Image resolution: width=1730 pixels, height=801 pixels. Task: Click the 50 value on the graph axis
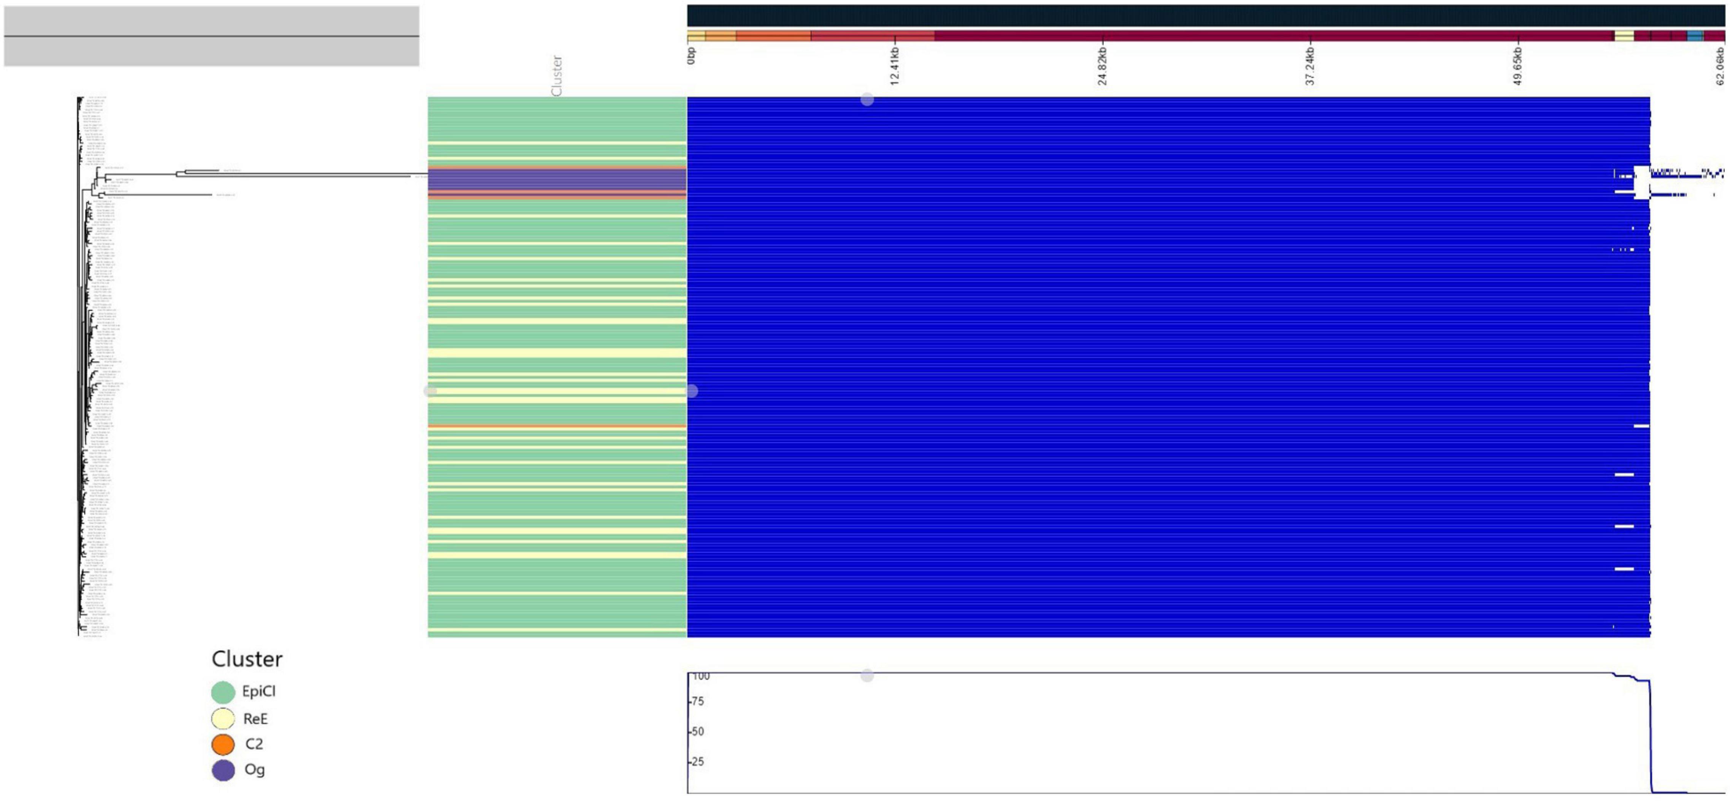point(698,731)
